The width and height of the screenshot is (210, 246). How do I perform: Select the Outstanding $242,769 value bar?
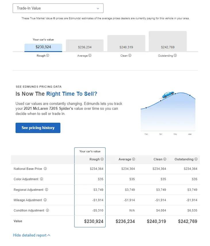168,41
